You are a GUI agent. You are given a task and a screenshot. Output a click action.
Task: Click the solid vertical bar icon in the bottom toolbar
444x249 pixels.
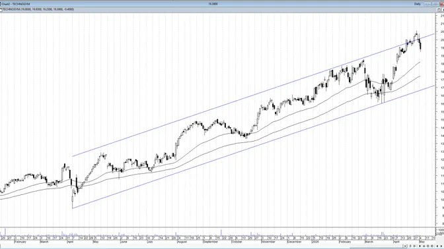[x=420, y=246]
